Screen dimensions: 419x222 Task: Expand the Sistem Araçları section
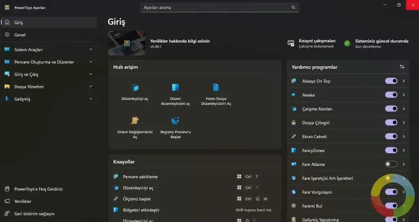pyautogui.click(x=49, y=50)
